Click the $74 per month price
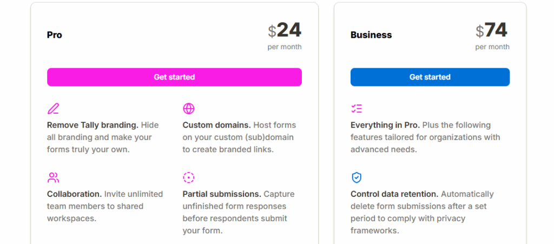The width and height of the screenshot is (554, 244). point(492,31)
